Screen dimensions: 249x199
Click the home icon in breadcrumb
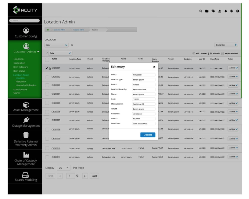point(48,30)
